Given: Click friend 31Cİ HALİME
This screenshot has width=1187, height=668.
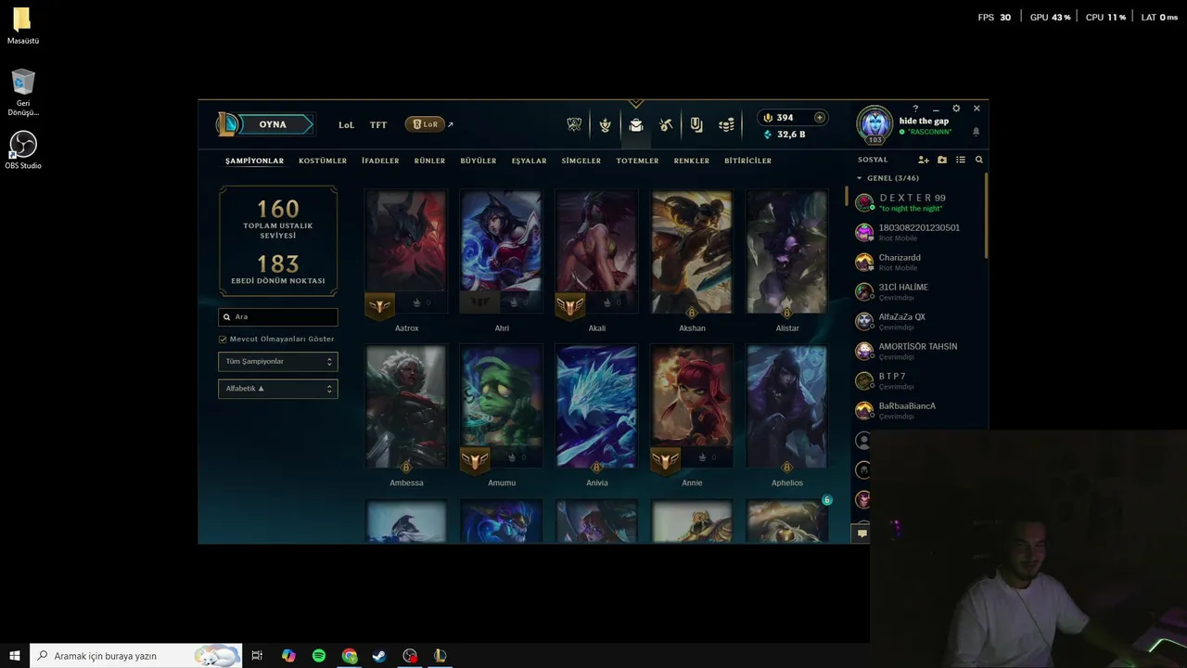Looking at the screenshot, I should click(918, 291).
